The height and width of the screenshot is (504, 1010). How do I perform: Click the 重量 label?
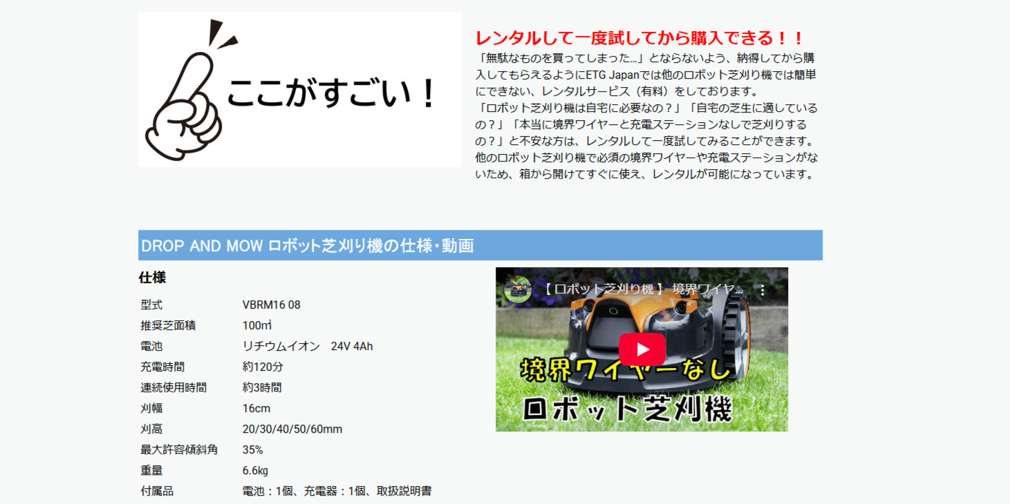click(151, 470)
